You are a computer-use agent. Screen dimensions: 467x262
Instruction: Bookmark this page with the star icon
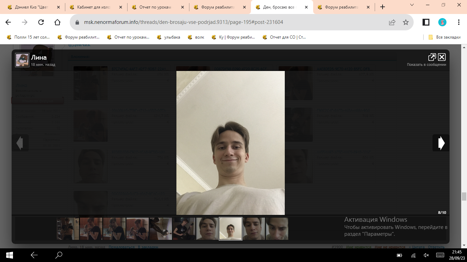pos(406,22)
